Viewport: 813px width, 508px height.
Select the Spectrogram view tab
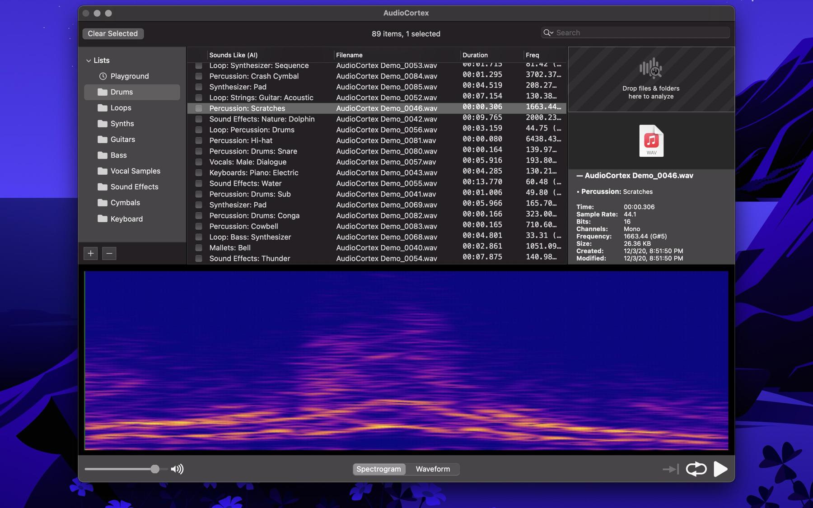[x=378, y=469]
